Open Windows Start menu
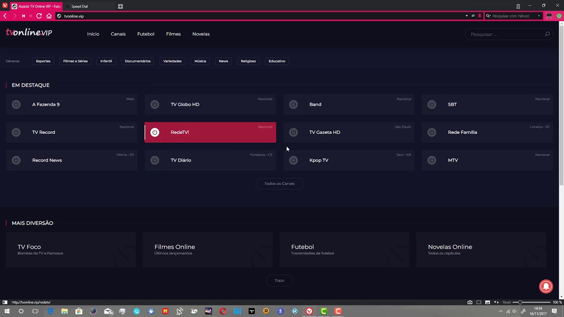The width and height of the screenshot is (564, 317). pyautogui.click(x=7, y=311)
